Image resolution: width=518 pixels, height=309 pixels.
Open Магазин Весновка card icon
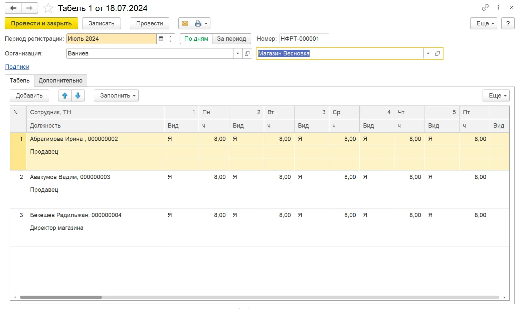coord(438,53)
